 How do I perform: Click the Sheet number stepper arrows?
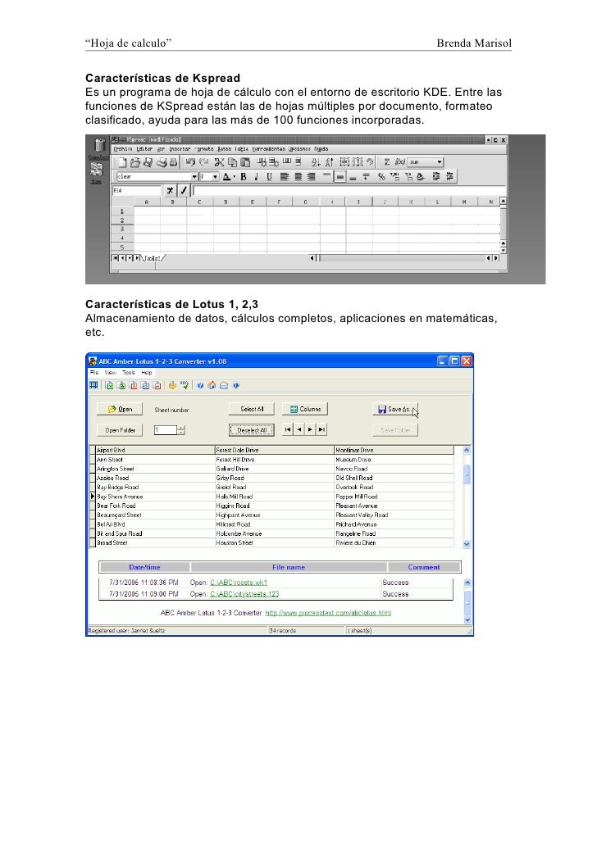[x=181, y=429]
